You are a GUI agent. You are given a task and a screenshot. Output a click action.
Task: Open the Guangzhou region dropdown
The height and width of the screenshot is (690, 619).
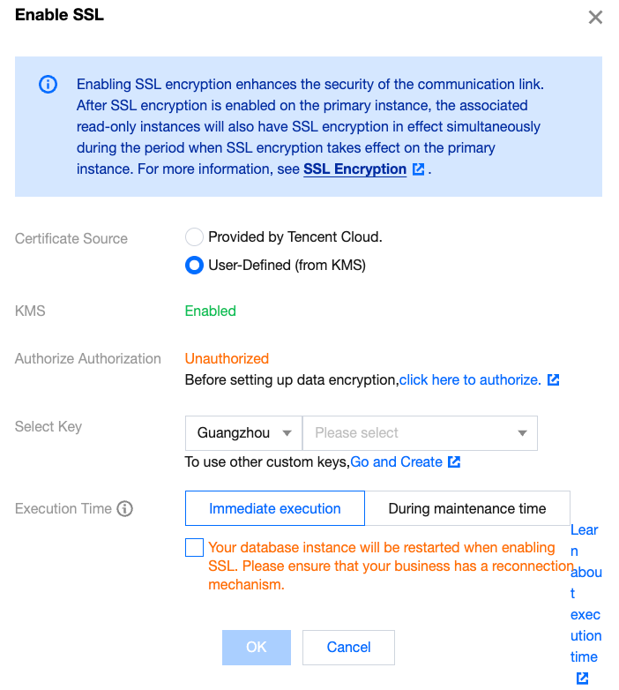click(x=243, y=433)
